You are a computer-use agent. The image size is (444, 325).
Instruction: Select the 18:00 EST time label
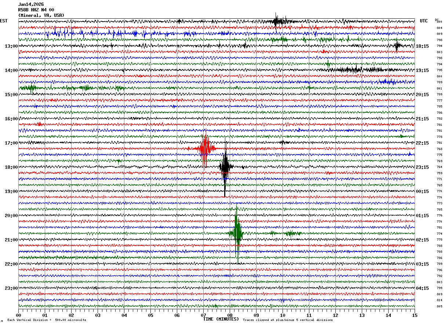(x=11, y=167)
